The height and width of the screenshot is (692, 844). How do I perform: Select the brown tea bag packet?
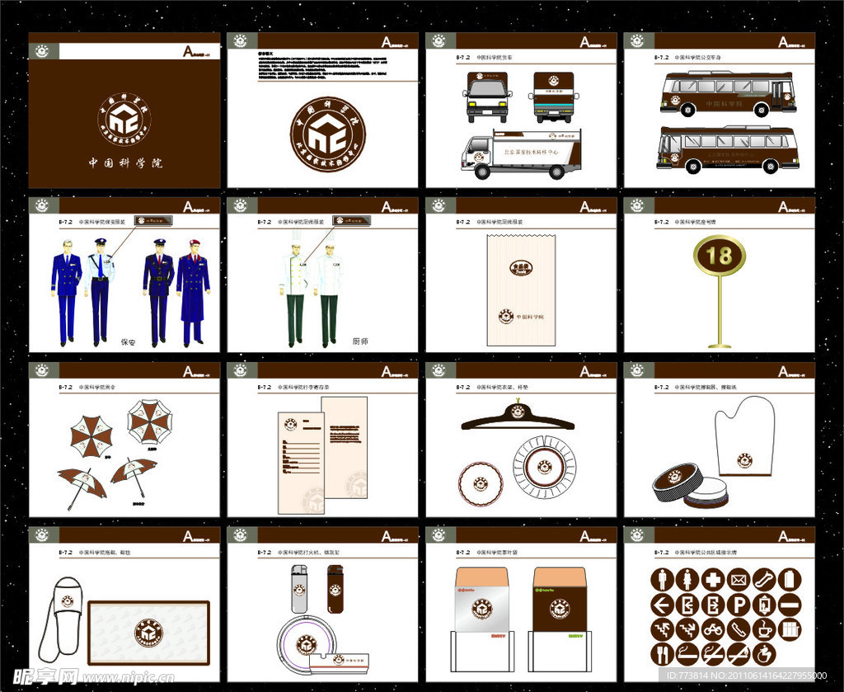pyautogui.click(x=560, y=600)
